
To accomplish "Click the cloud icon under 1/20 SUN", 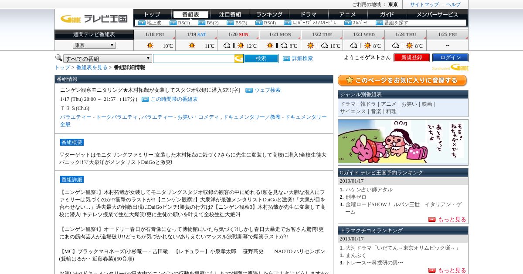I will (x=227, y=45).
